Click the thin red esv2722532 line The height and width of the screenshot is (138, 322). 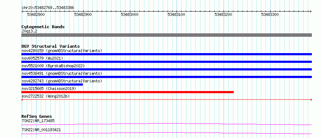(166, 100)
